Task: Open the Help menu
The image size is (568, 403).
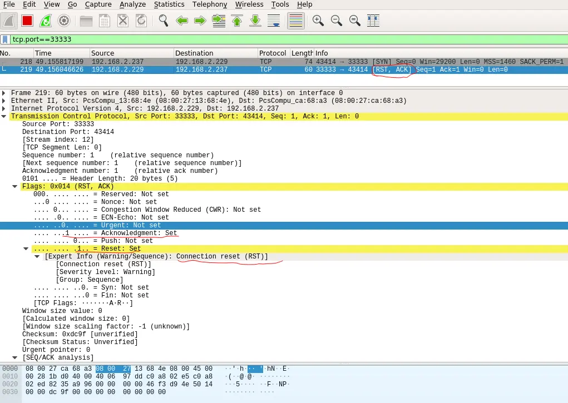Action: pyautogui.click(x=305, y=4)
